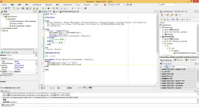Click the KVCOMLB.bpl package icon

point(163,37)
